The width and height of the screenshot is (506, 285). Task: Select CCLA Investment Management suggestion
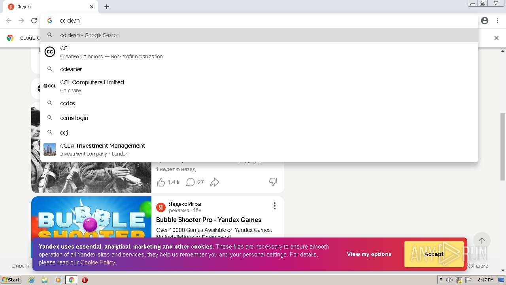coord(259,149)
